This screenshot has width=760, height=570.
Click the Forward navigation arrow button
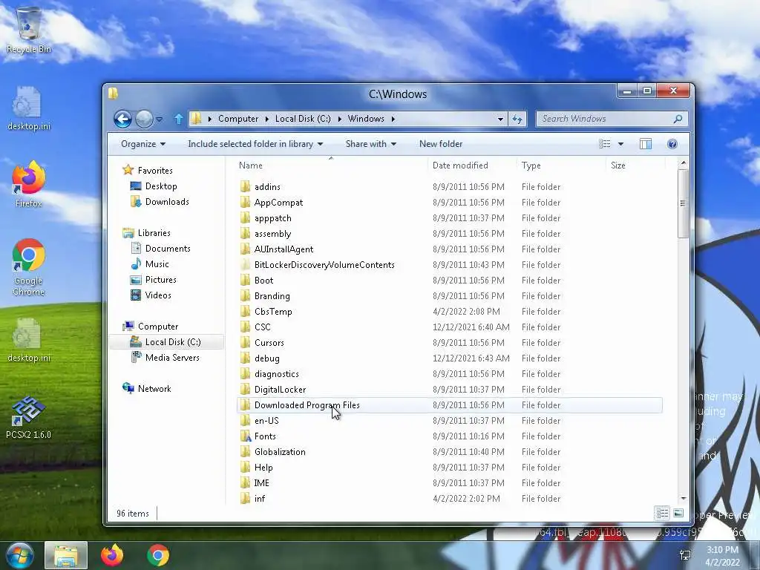point(144,119)
